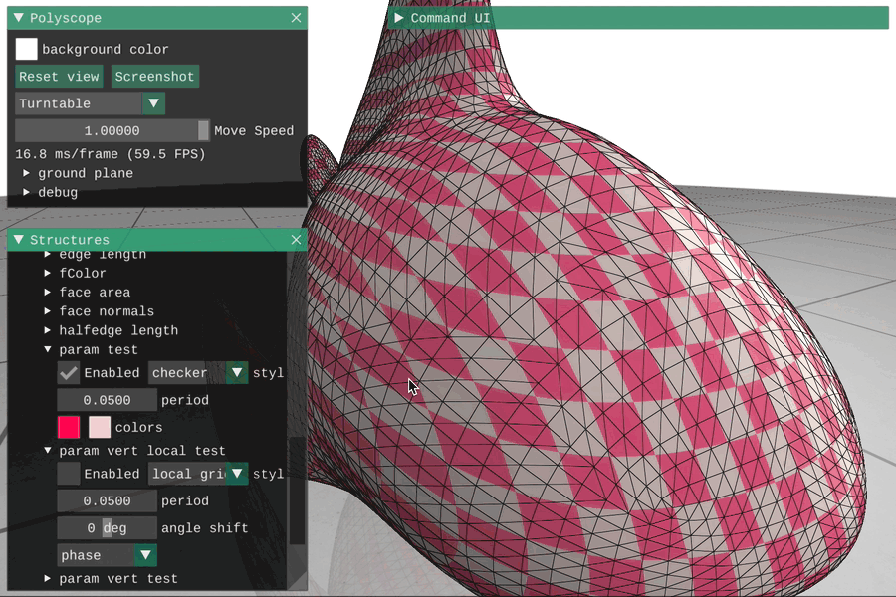Click the Reset view button

(x=59, y=76)
